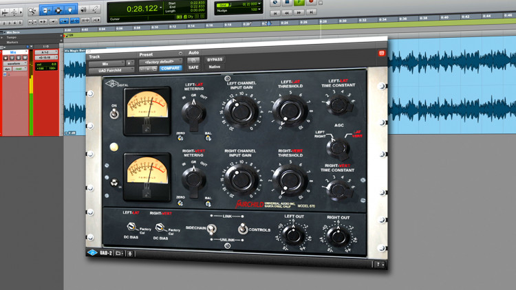Click the Left-Lat Threshold knob
The width and height of the screenshot is (516, 290).
pos(290,111)
